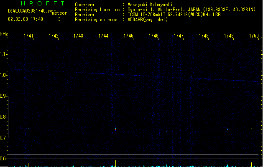263x167 pixels.
Task: Click the 1749 time axis marker
Action: (x=229, y=36)
